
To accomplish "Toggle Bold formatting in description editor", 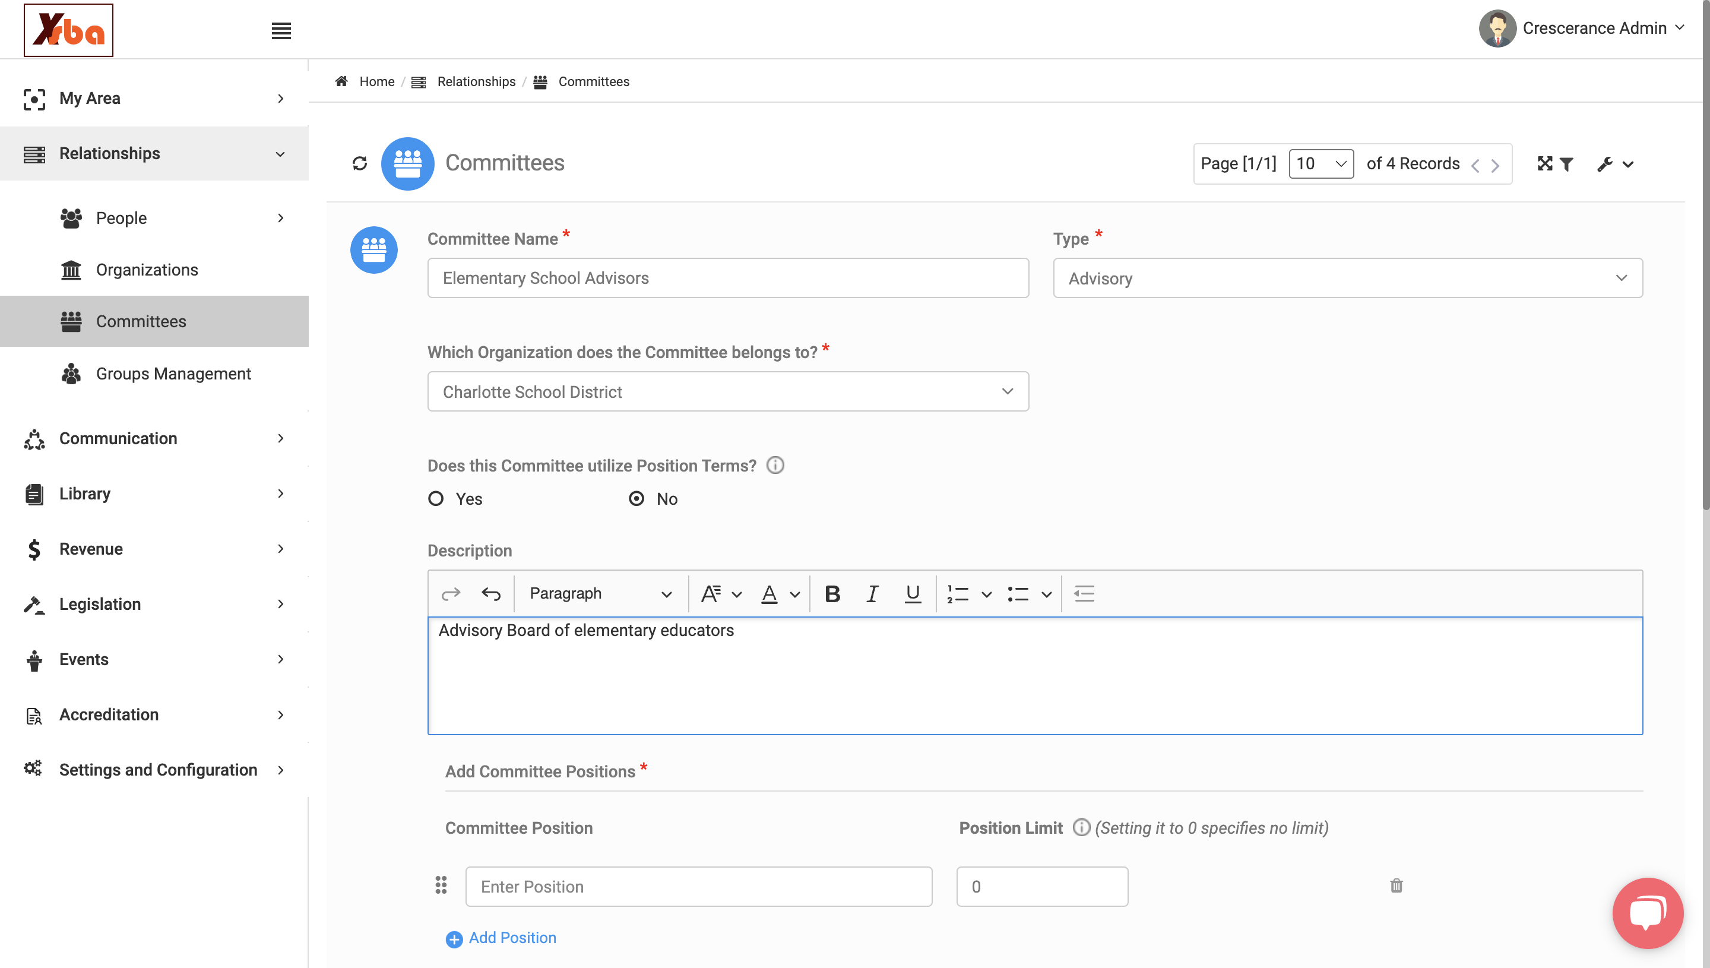I will (832, 593).
